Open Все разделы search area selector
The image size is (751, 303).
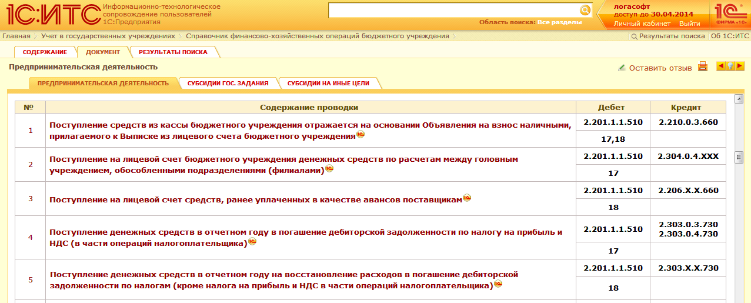[x=559, y=22]
